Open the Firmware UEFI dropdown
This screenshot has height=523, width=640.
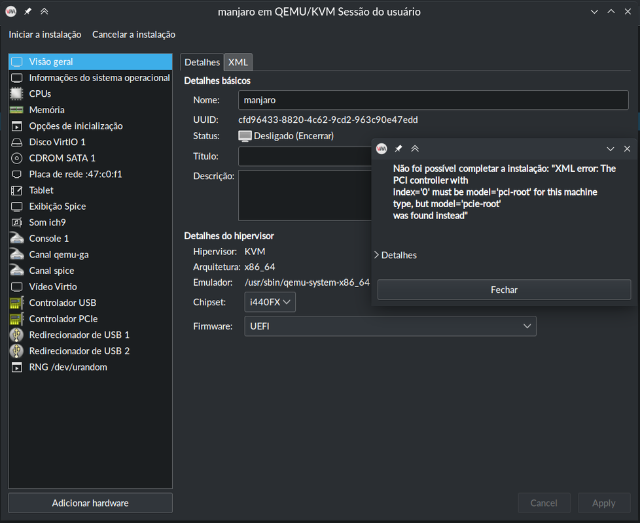[390, 326]
